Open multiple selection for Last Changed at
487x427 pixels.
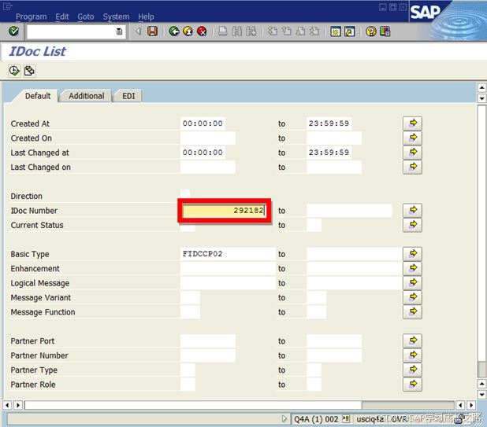point(412,153)
